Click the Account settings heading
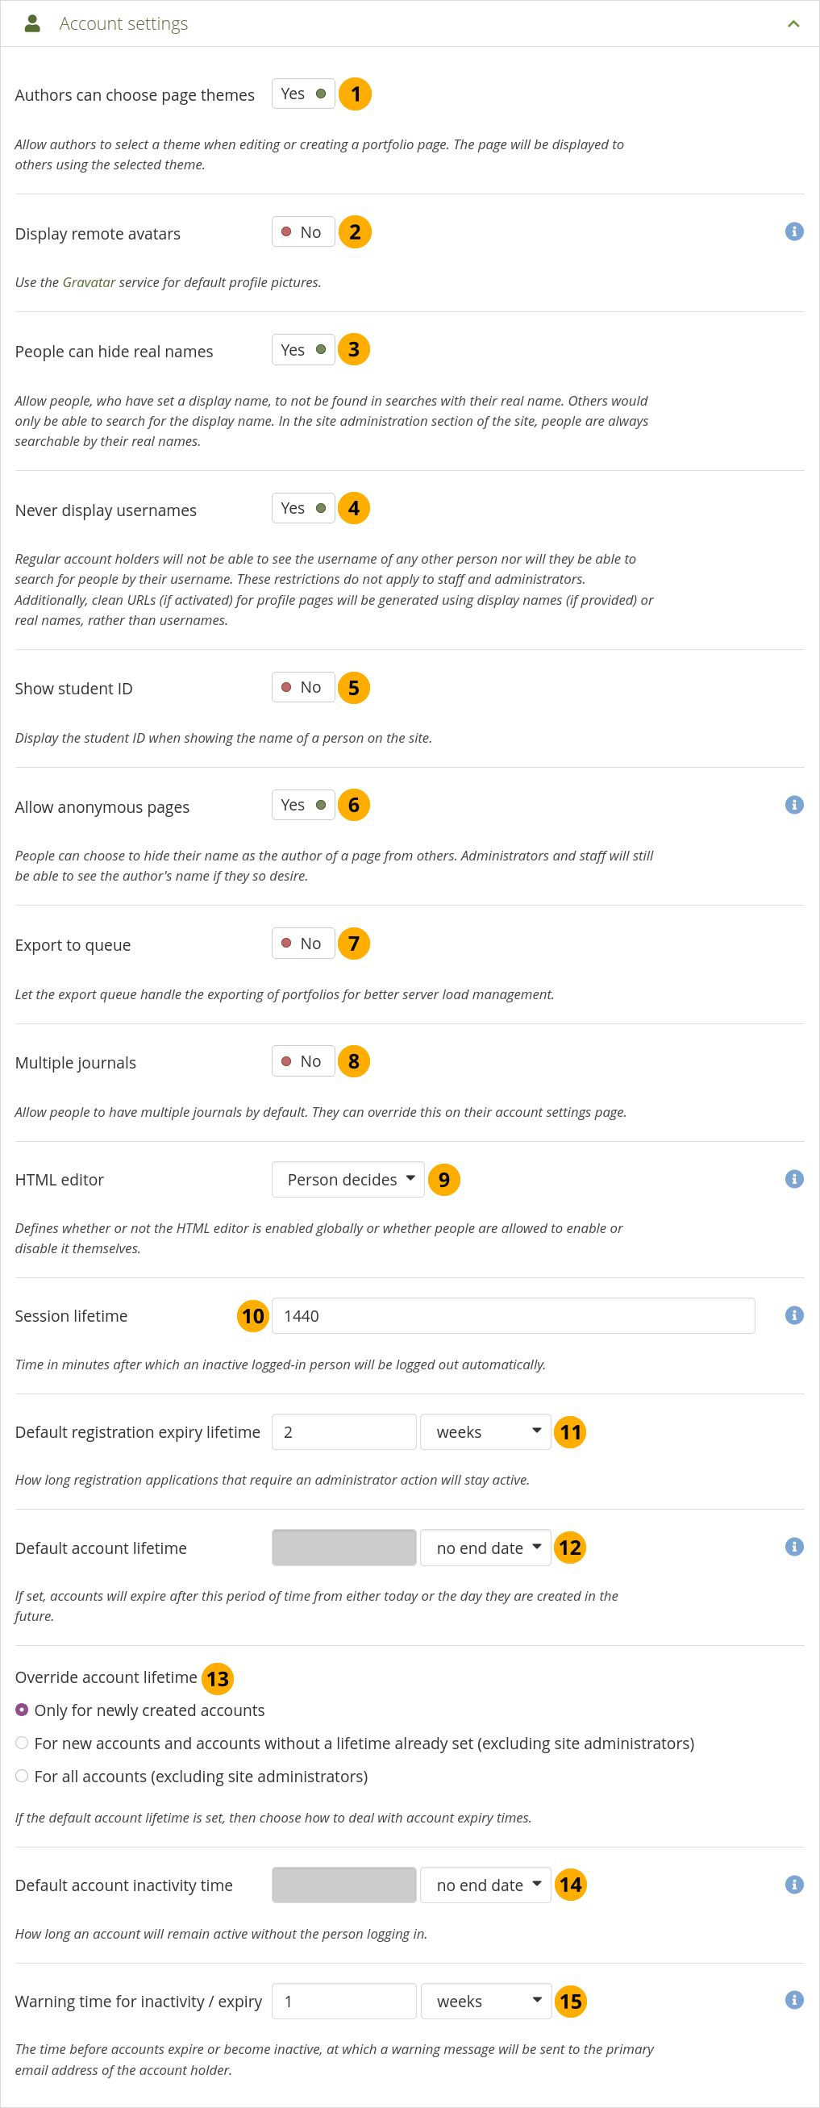The height and width of the screenshot is (2108, 820). point(123,23)
